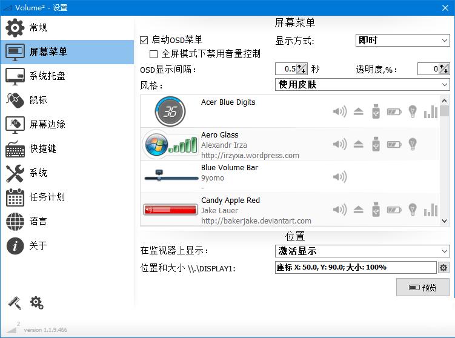Click the 预览 button
The width and height of the screenshot is (455, 338).
click(423, 288)
